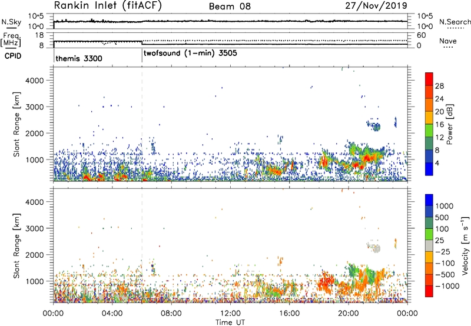Pick the light green segment of power colorbar
471x326 pixels.
429,131
